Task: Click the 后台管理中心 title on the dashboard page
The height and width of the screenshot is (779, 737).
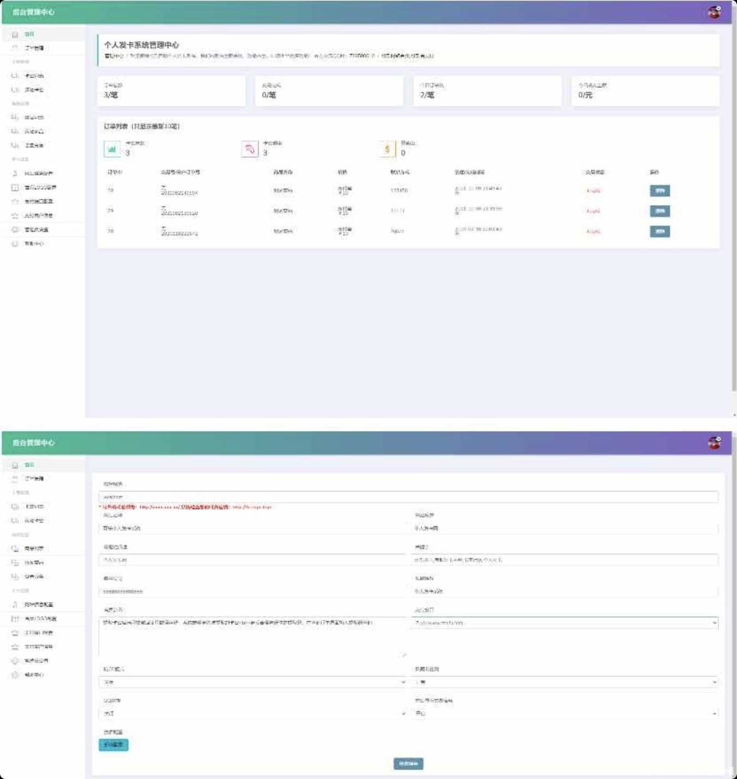Action: tap(33, 12)
